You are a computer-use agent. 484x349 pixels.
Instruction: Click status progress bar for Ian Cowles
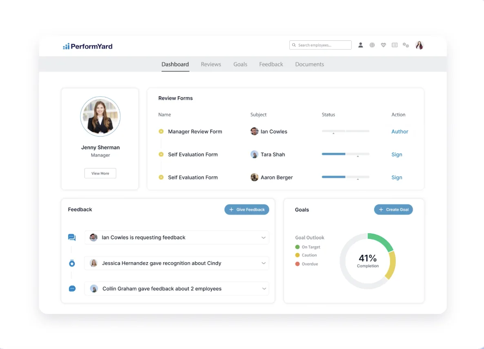[345, 131]
